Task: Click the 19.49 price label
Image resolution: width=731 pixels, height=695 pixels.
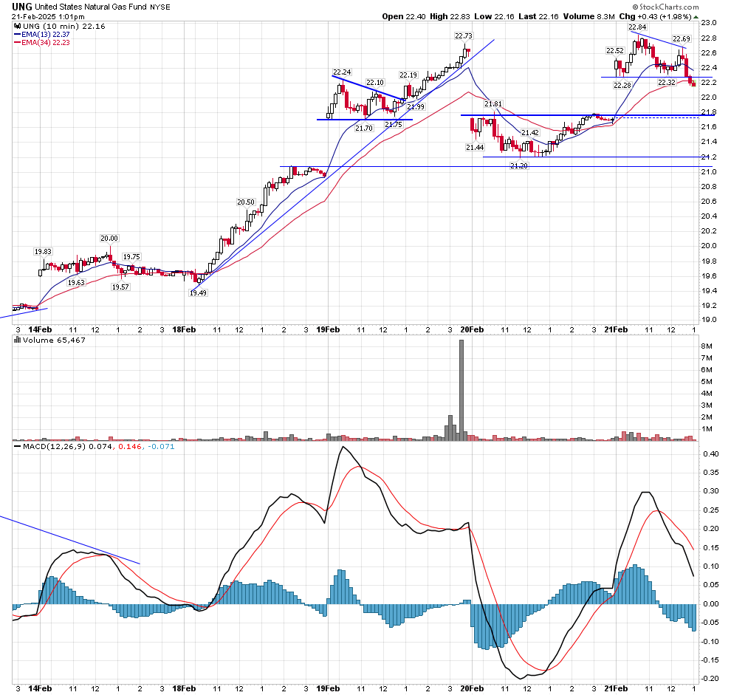Action: (198, 293)
